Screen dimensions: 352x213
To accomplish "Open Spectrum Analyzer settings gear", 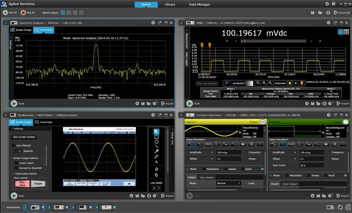I will tap(137, 104).
